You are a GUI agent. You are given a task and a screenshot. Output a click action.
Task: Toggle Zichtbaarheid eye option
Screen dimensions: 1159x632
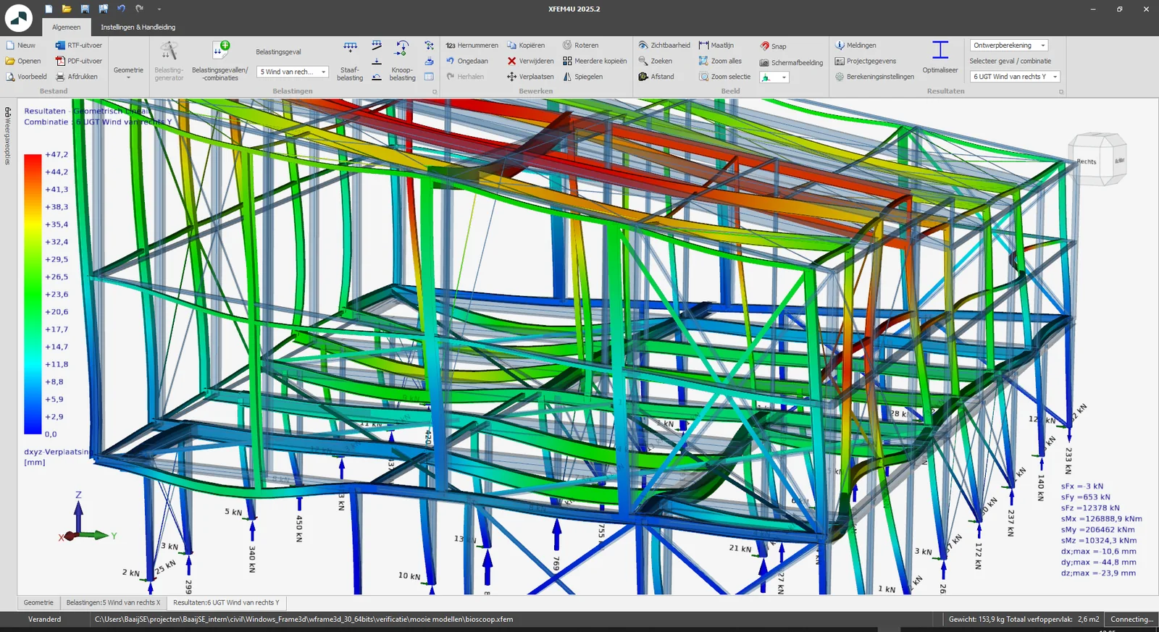click(664, 45)
